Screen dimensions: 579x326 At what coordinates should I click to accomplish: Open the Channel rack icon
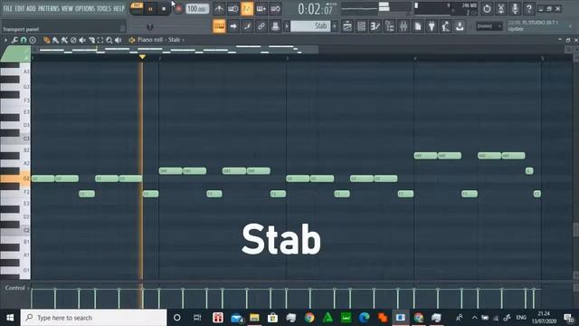[x=362, y=26]
